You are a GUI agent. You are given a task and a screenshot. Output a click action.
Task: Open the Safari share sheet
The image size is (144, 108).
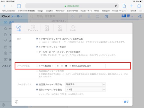coord(124,6)
